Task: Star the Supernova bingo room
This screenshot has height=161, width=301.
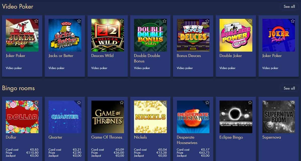Action: coord(293,103)
